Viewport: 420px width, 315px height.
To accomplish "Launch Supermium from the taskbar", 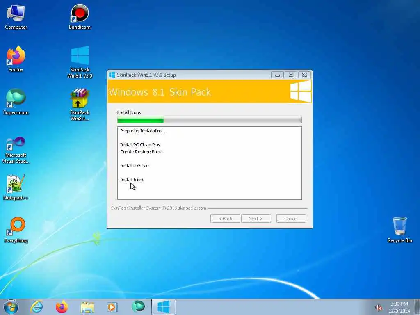I will tap(138, 307).
